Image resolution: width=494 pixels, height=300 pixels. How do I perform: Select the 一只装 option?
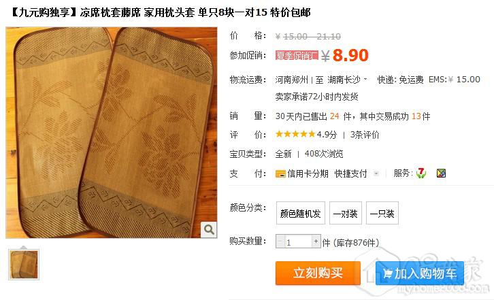[x=382, y=214]
